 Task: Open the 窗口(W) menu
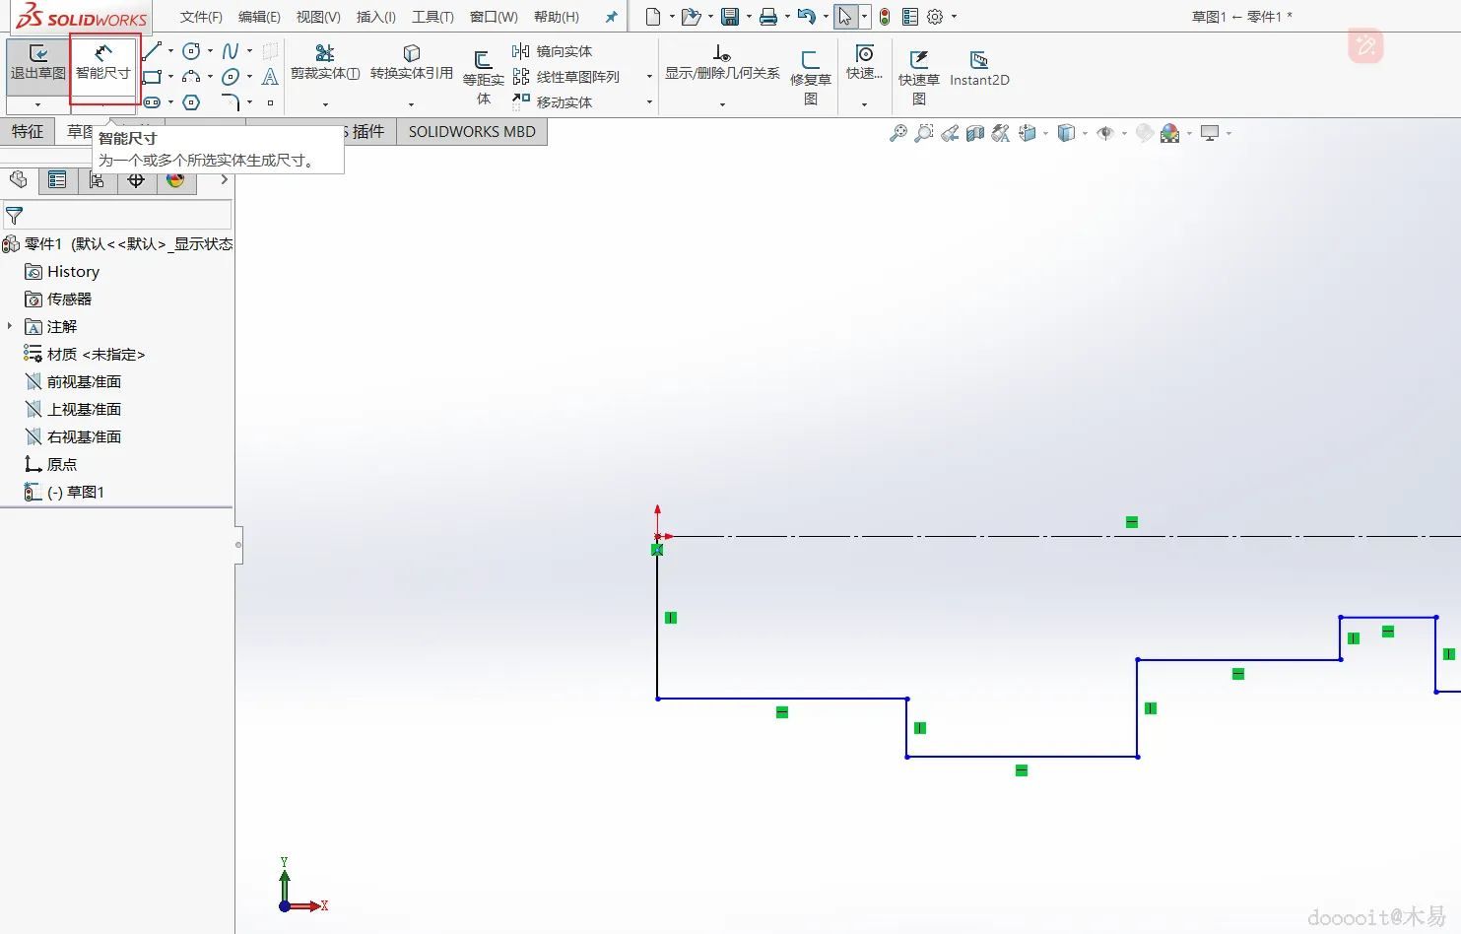(x=494, y=17)
